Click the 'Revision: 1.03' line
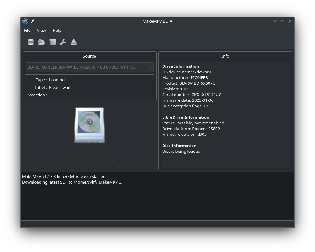315x252 pixels. click(175, 89)
